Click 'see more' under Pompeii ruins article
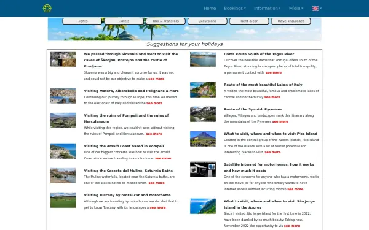The height and width of the screenshot is (230, 369). [x=154, y=134]
